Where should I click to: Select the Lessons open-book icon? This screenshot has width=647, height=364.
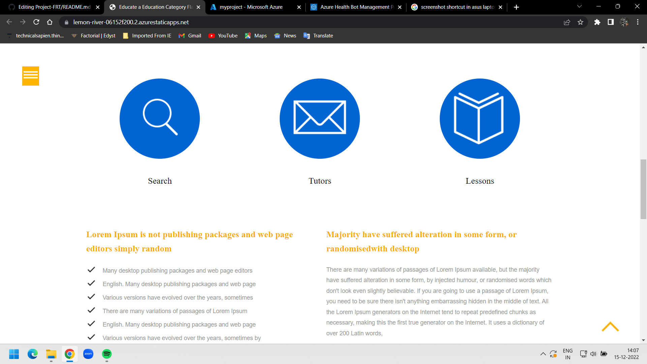[x=479, y=119]
